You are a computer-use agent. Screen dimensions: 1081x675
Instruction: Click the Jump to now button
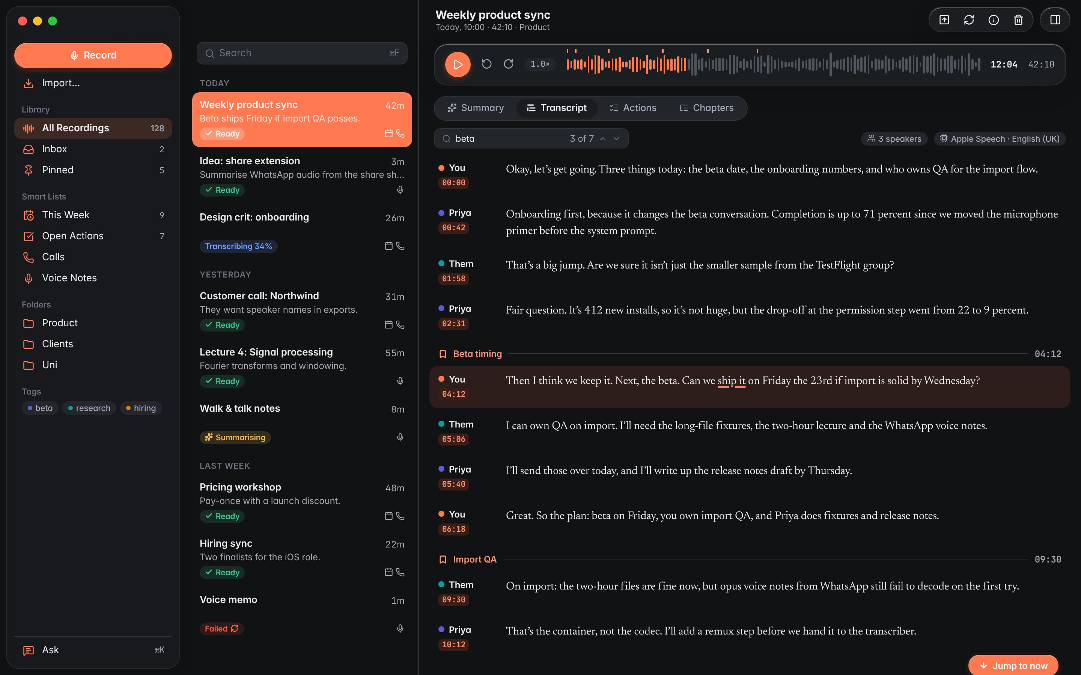(1013, 666)
